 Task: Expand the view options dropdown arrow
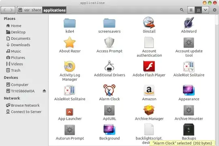[206, 10]
